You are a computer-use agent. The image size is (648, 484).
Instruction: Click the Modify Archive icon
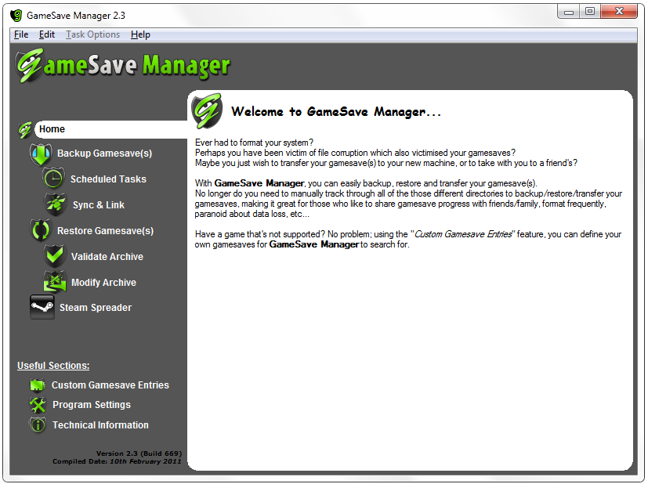55,282
